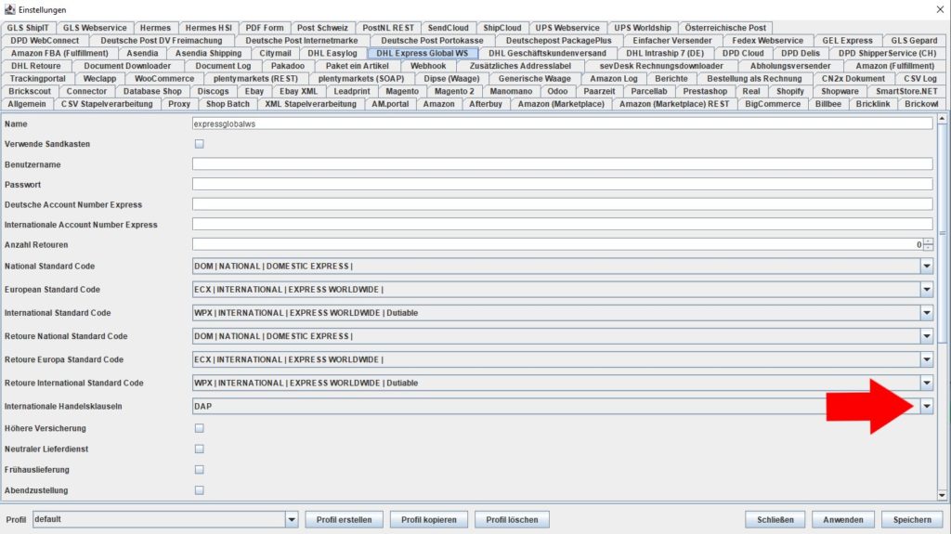Image resolution: width=951 pixels, height=534 pixels.
Task: Click the Passwort input field
Action: pyautogui.click(x=562, y=184)
